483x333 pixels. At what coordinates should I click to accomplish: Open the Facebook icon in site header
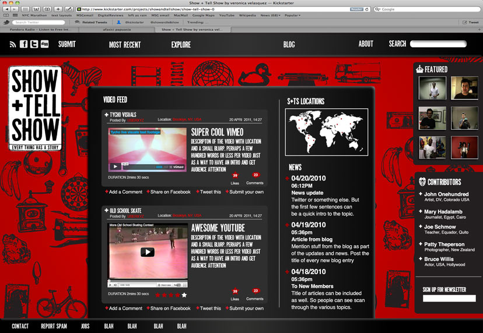click(x=24, y=44)
